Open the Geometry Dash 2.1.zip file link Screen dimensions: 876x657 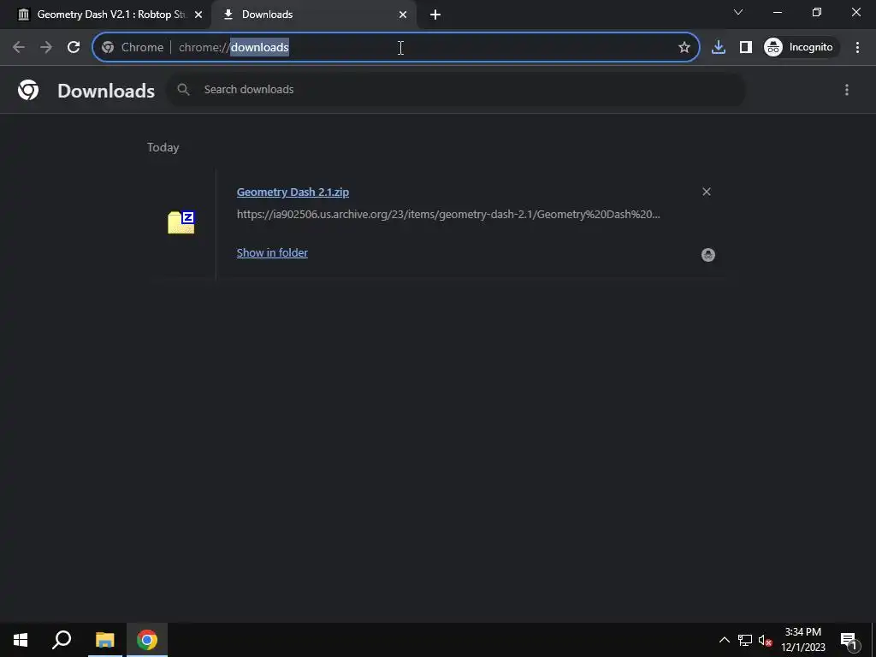pos(293,192)
